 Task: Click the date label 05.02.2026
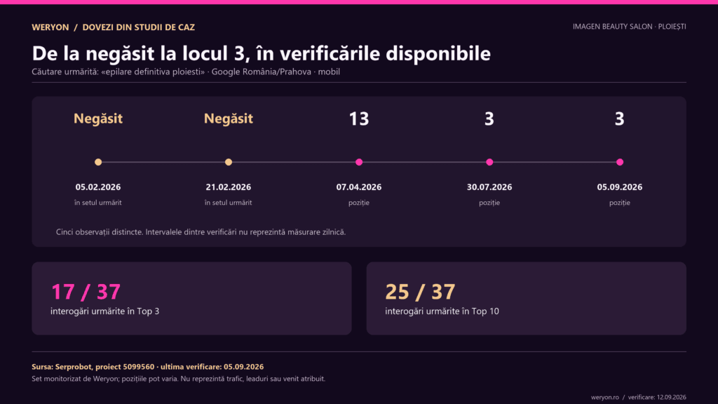coord(98,187)
